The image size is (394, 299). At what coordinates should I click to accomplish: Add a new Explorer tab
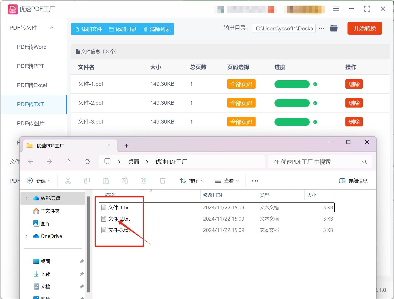pos(126,146)
